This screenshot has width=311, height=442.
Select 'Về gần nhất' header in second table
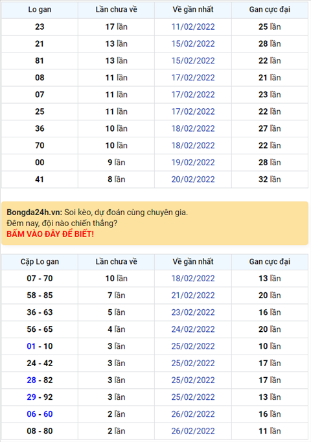[193, 262]
